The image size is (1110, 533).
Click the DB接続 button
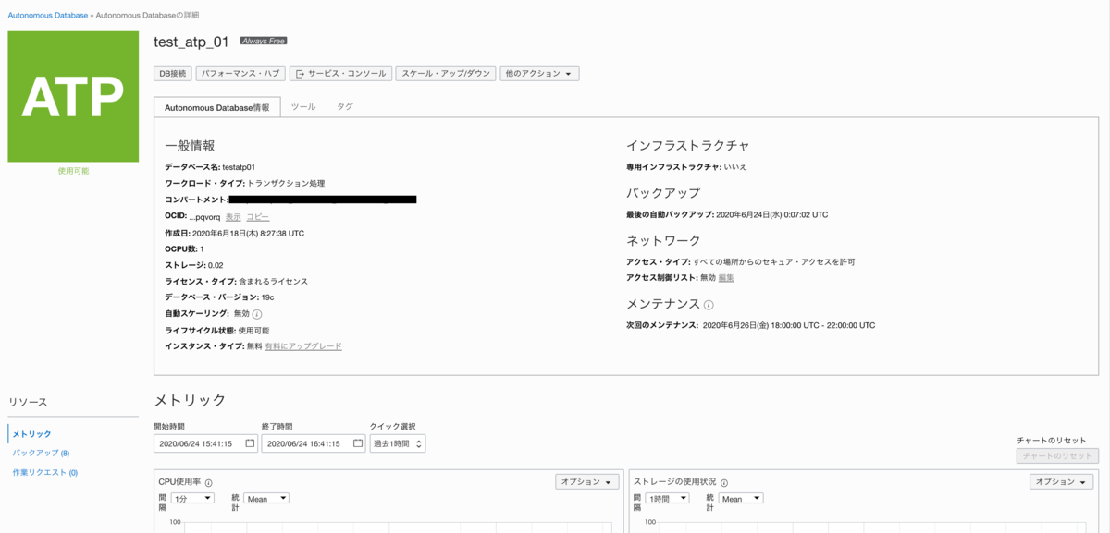(173, 73)
